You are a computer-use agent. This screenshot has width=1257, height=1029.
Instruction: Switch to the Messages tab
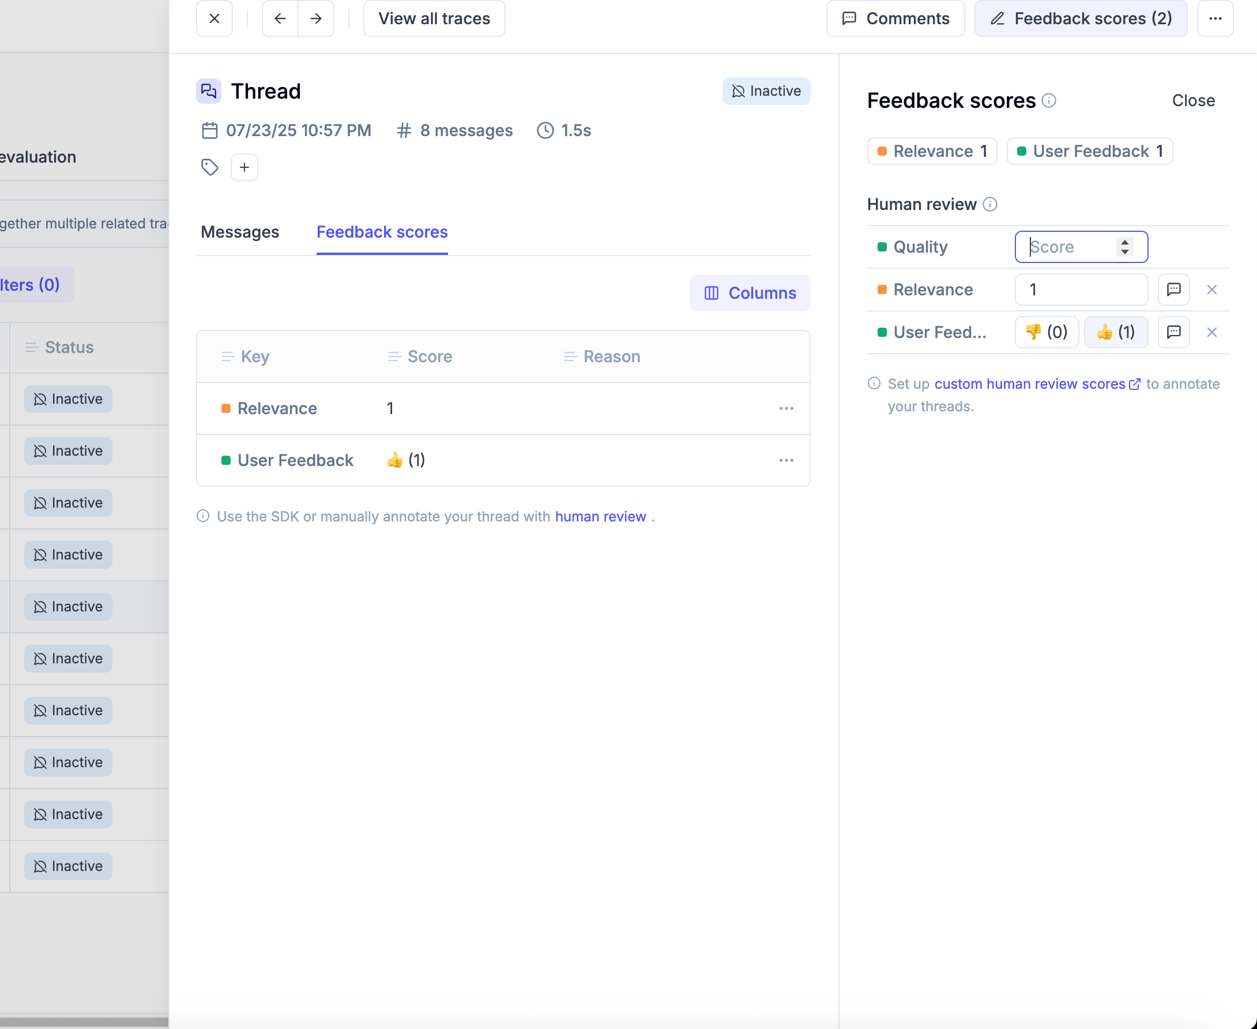point(239,232)
